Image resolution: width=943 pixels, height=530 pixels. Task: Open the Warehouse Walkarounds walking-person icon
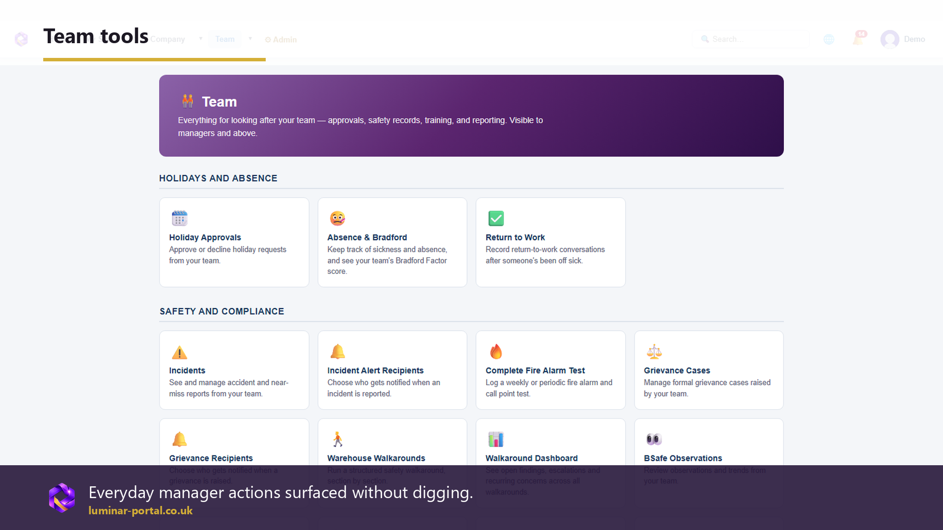pyautogui.click(x=337, y=439)
